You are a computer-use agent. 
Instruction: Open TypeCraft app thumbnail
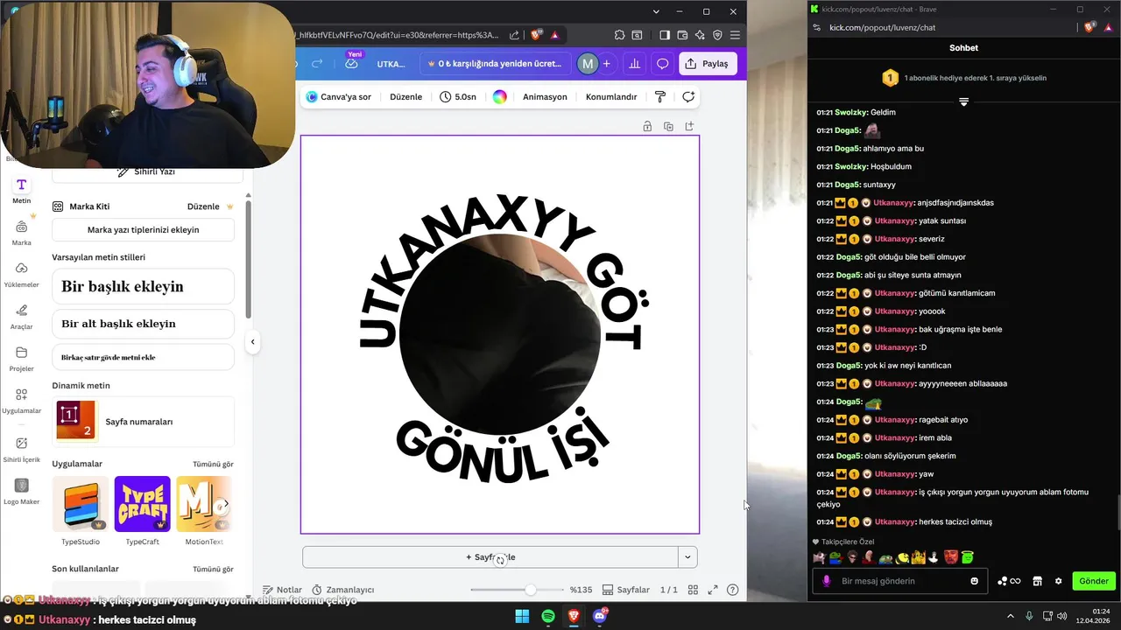[142, 504]
